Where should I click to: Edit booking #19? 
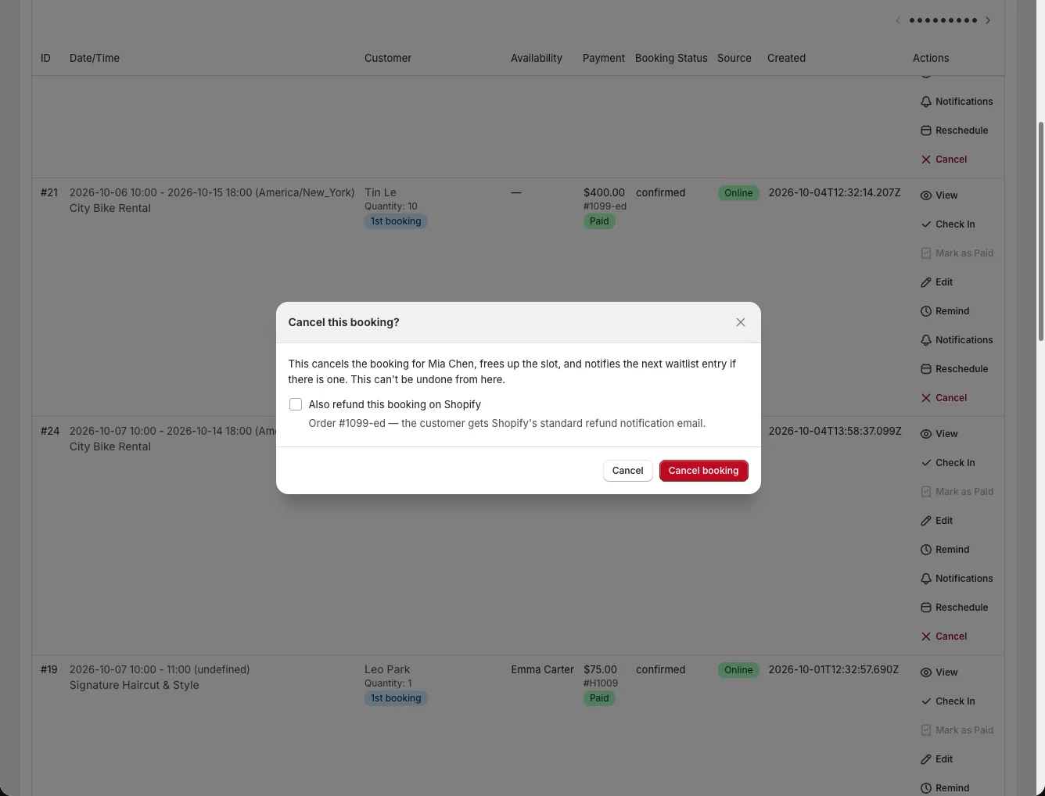(937, 759)
